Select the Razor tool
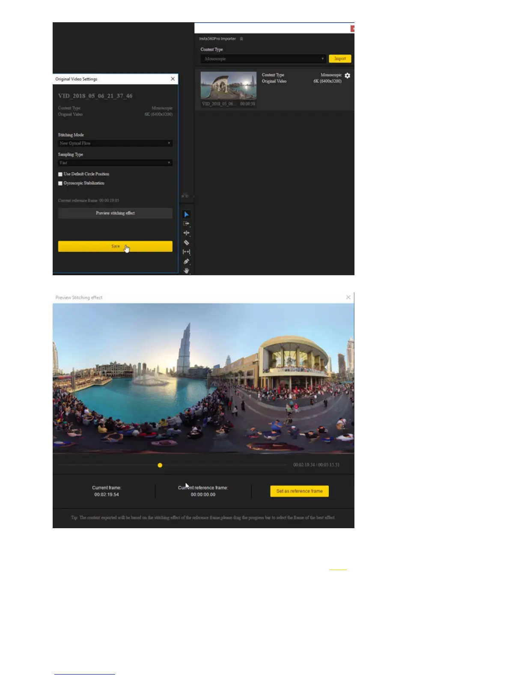 (x=186, y=242)
